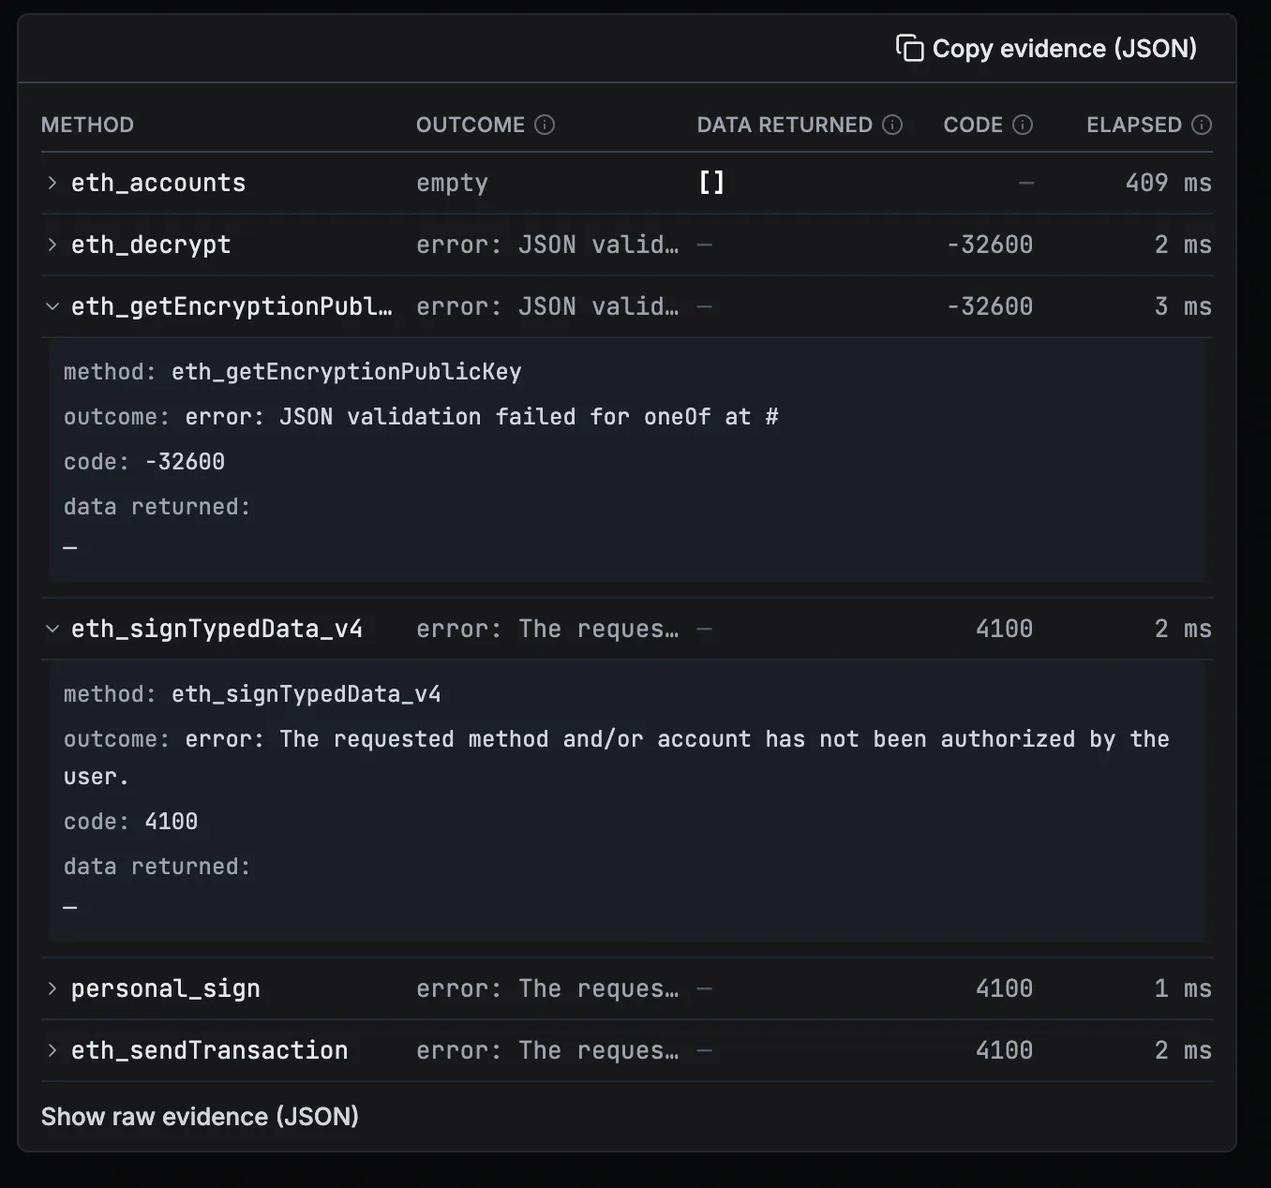Click the 4100 code in eth_sendTransaction row
Screen dimensions: 1271x1188
click(x=1004, y=1050)
